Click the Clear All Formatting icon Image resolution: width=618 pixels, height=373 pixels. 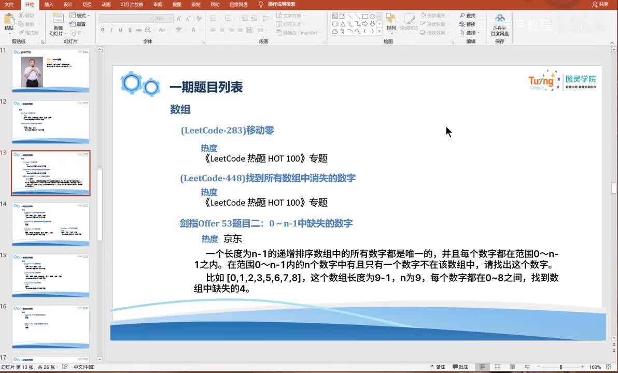[x=199, y=19]
